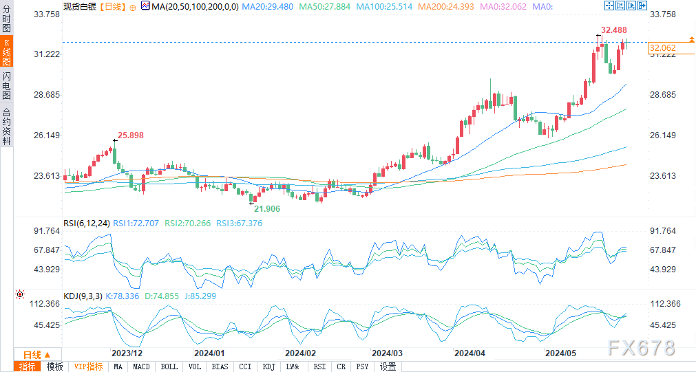Click the first split-panel layout icon
Screen dimensions: 696x372
click(x=621, y=6)
